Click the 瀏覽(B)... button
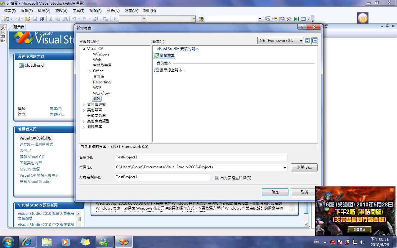The height and width of the screenshot is (248, 397). 304,167
